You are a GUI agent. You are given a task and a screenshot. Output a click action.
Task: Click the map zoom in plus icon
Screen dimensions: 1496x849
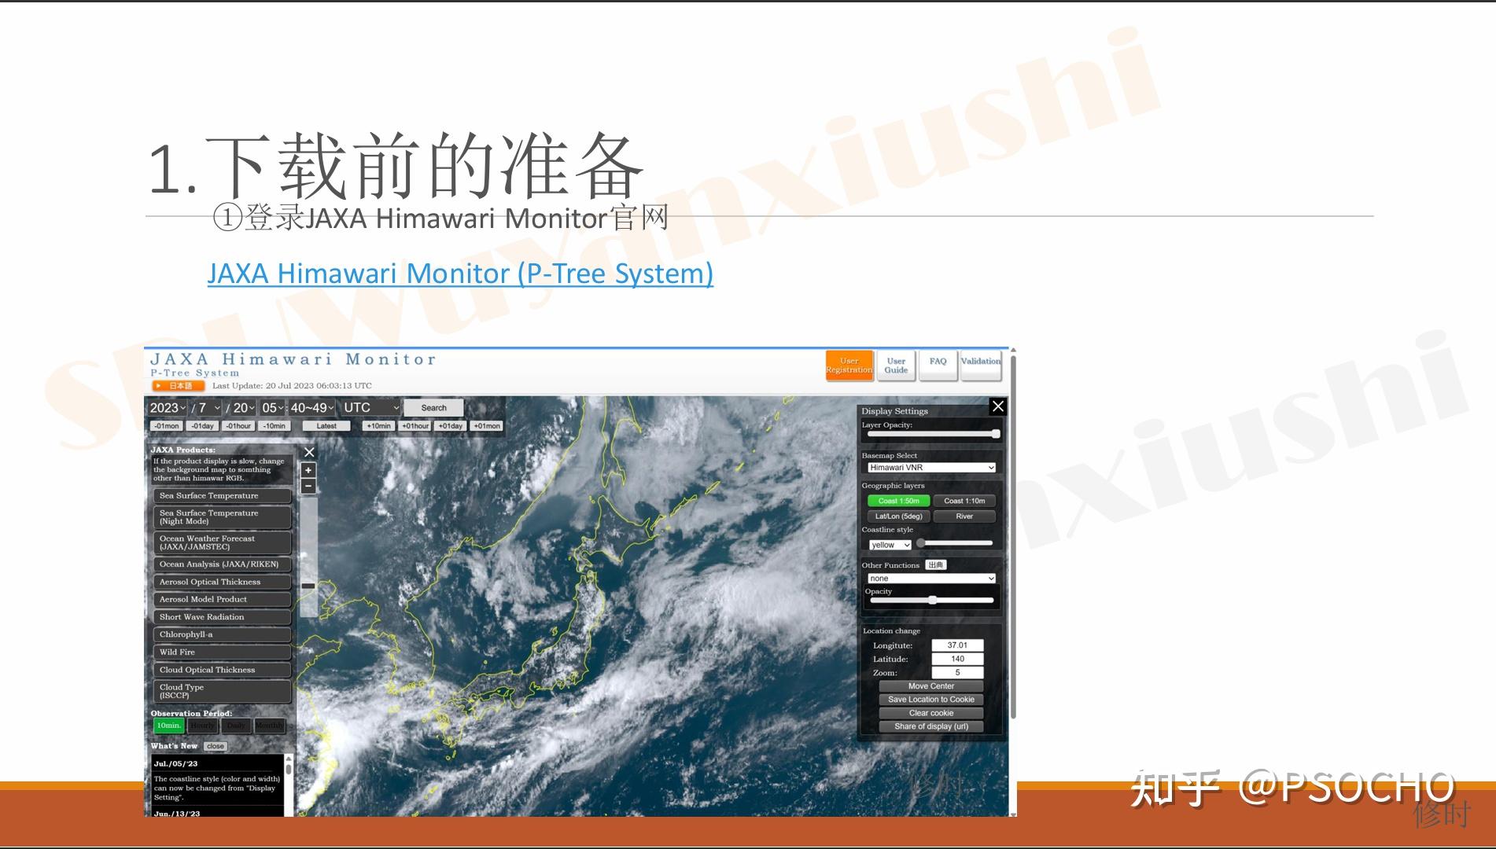click(308, 469)
